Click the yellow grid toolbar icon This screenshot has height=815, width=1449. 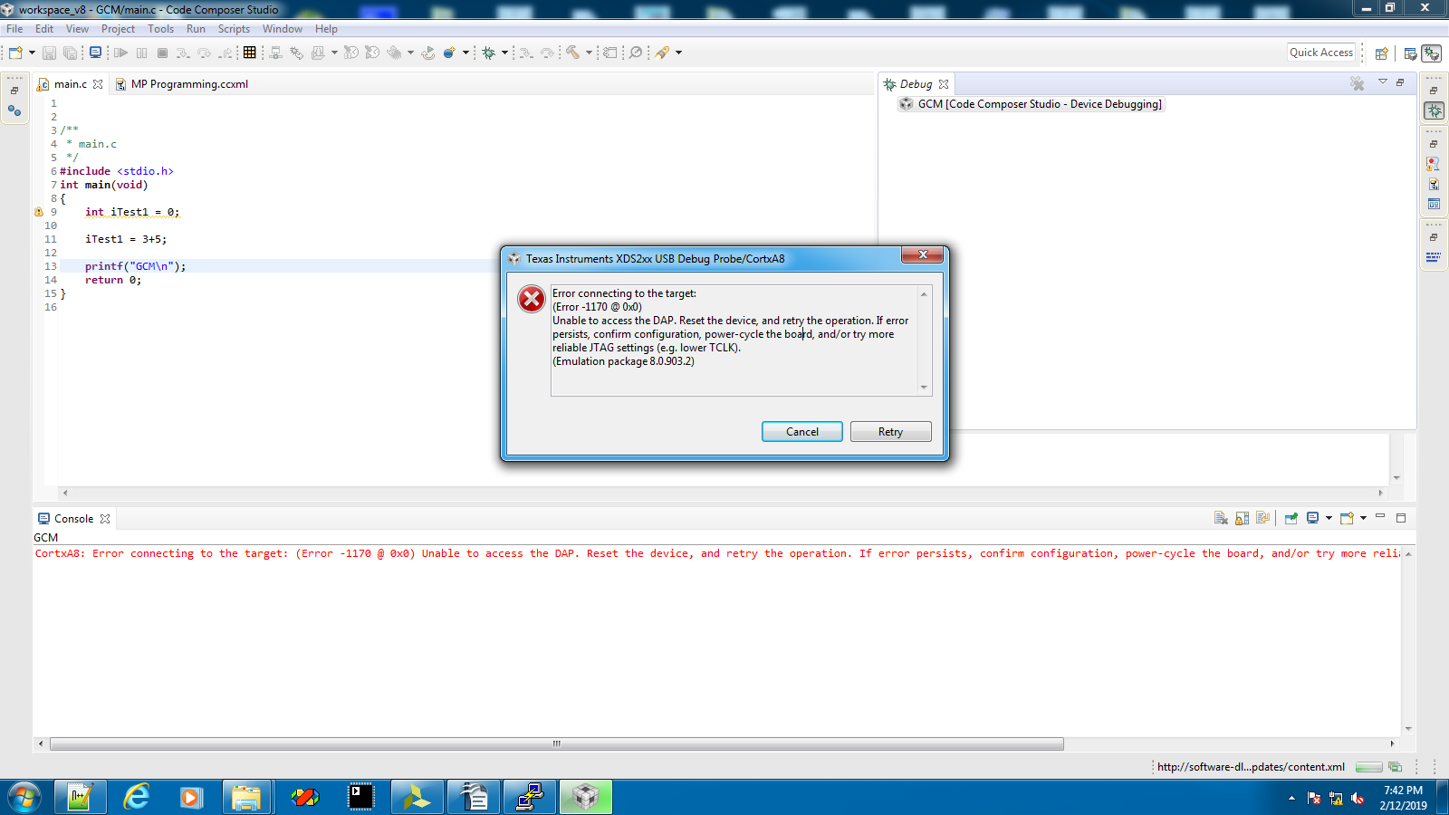pos(250,53)
